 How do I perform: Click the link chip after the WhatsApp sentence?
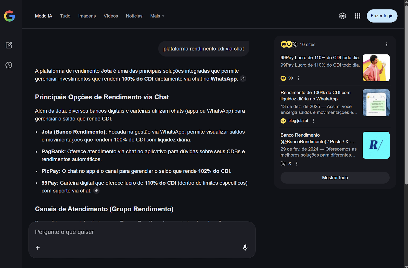[243, 79]
